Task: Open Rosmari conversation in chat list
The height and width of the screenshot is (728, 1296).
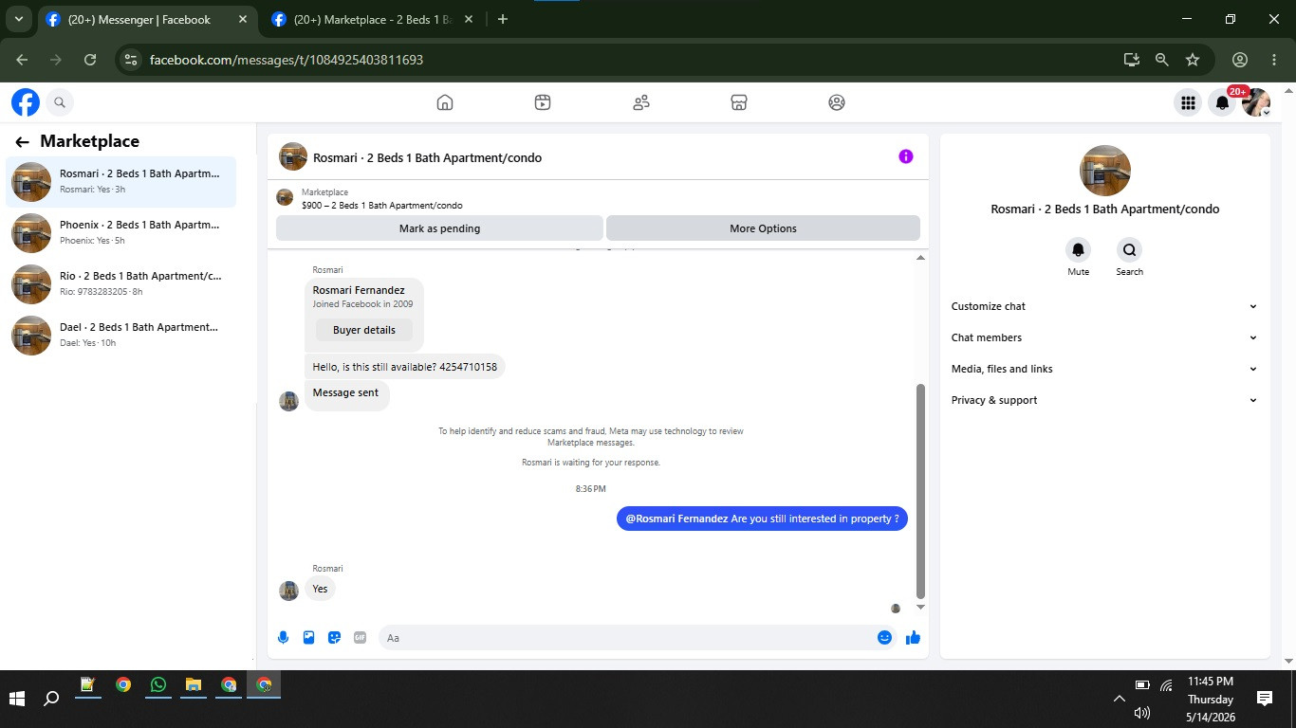Action: tap(121, 181)
